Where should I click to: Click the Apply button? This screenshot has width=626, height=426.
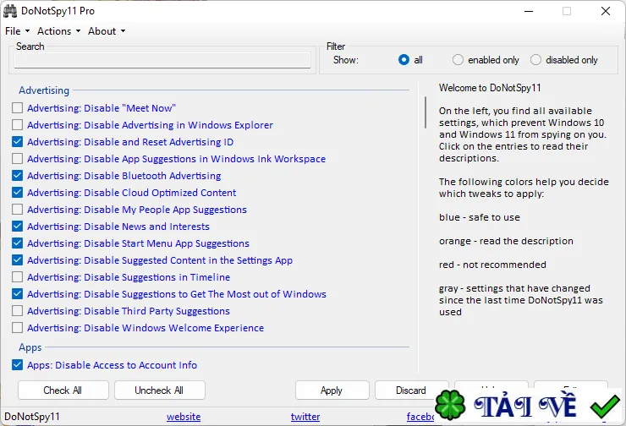pos(332,390)
